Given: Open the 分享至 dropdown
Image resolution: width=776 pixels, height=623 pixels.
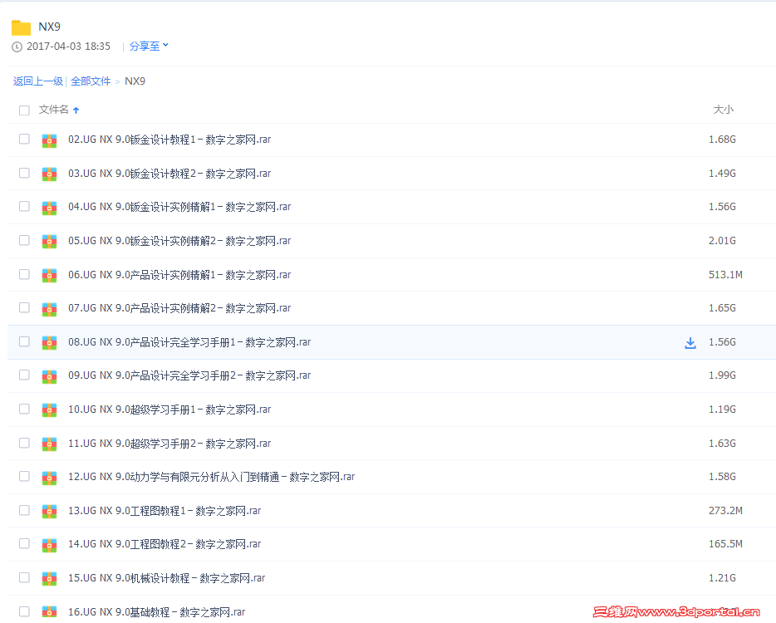Looking at the screenshot, I should (x=149, y=46).
